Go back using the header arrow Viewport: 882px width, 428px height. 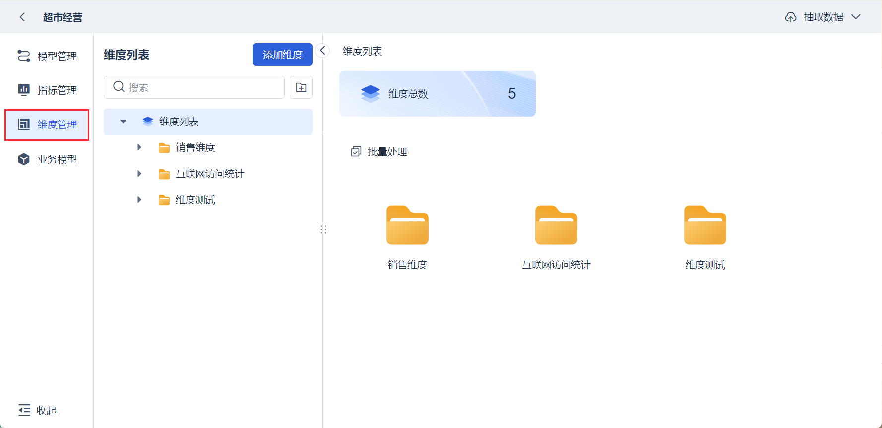[22, 17]
